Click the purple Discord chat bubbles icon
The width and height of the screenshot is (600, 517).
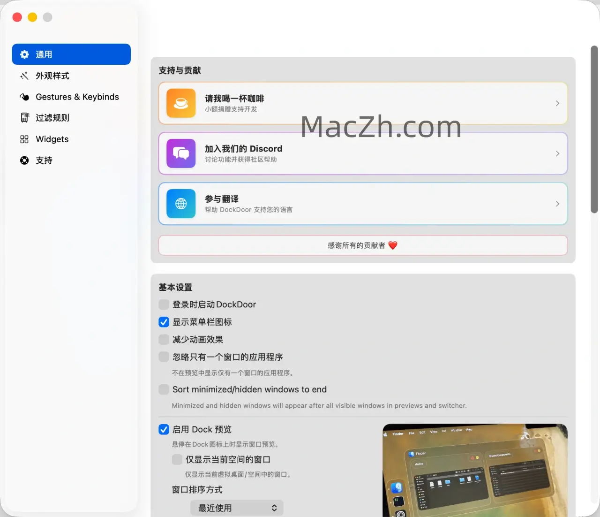pyautogui.click(x=181, y=153)
